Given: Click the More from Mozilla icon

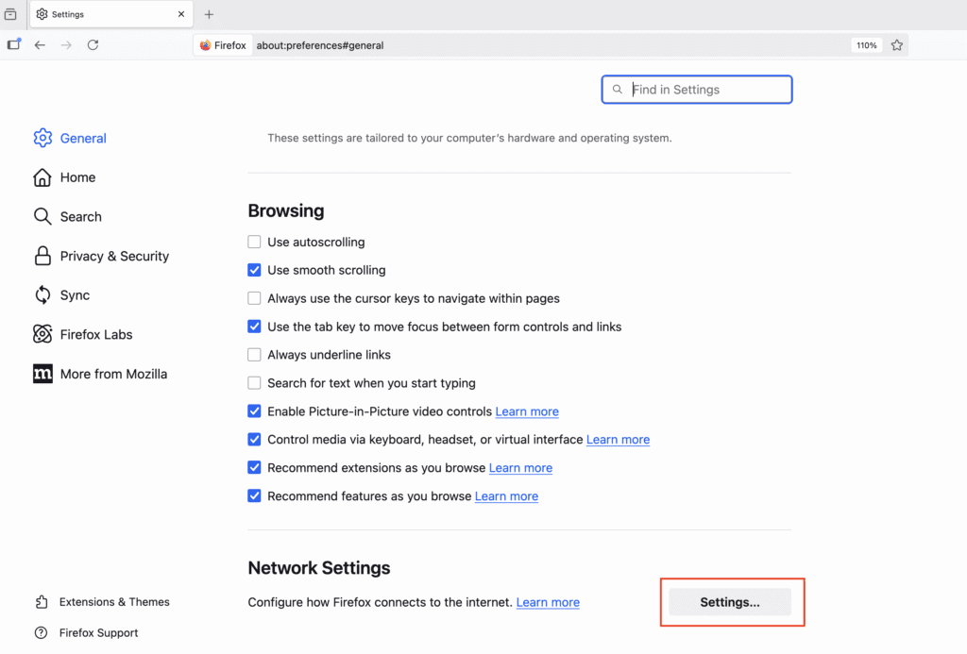Looking at the screenshot, I should [x=42, y=374].
